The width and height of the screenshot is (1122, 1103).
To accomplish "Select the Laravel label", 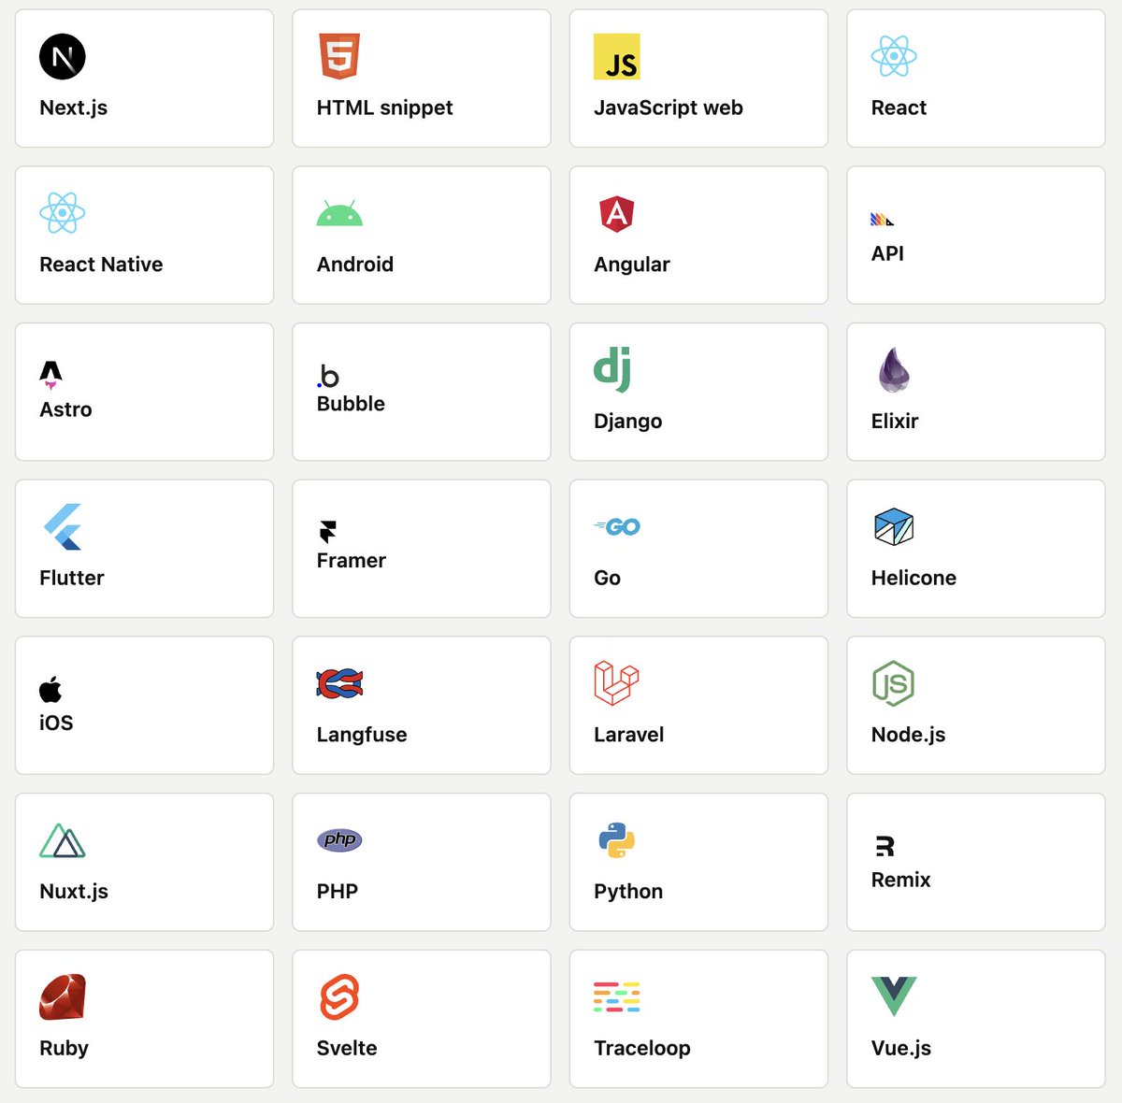I will 628,735.
